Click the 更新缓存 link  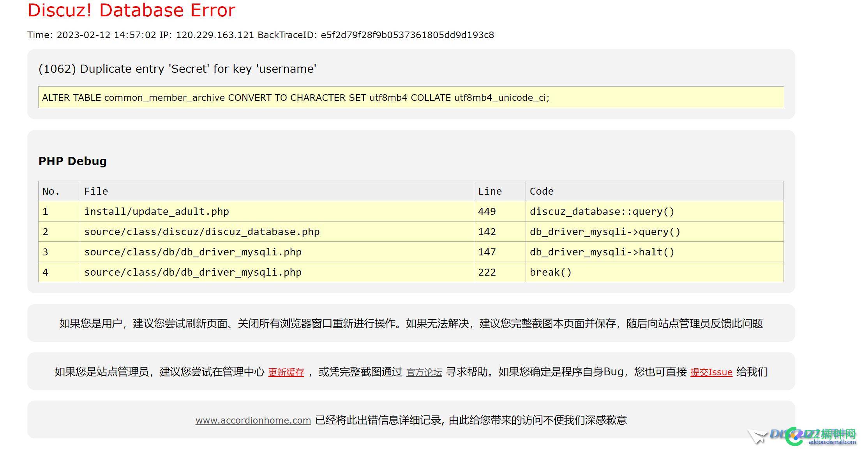tap(286, 372)
